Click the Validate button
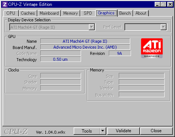 (124, 131)
